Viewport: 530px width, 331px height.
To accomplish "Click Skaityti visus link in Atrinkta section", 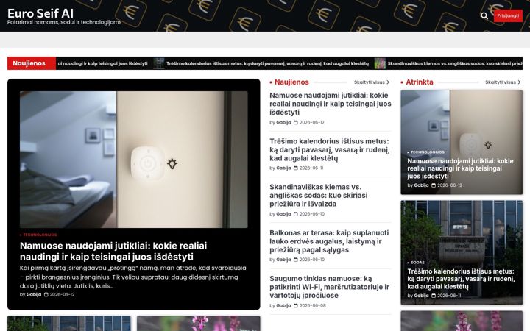I will [x=501, y=82].
